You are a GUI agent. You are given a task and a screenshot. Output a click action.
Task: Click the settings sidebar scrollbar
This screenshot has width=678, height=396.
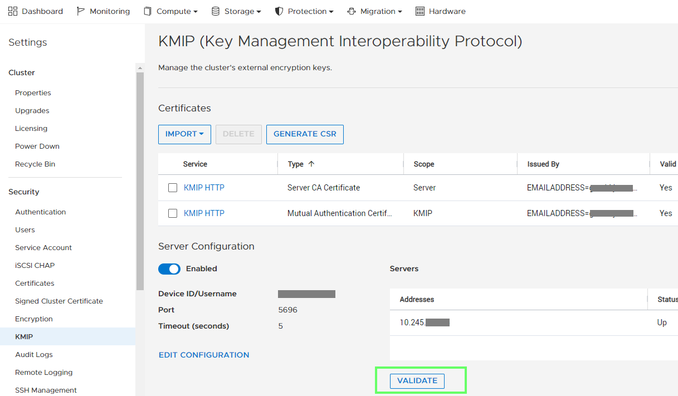140,178
